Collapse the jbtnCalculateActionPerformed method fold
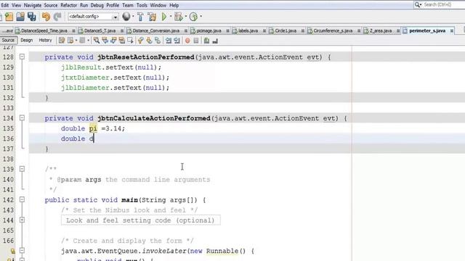This screenshot has height=261, width=465. point(22,117)
